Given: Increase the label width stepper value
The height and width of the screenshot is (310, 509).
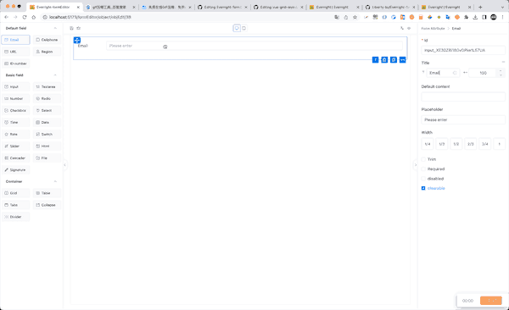Looking at the screenshot, I should tap(501, 70).
